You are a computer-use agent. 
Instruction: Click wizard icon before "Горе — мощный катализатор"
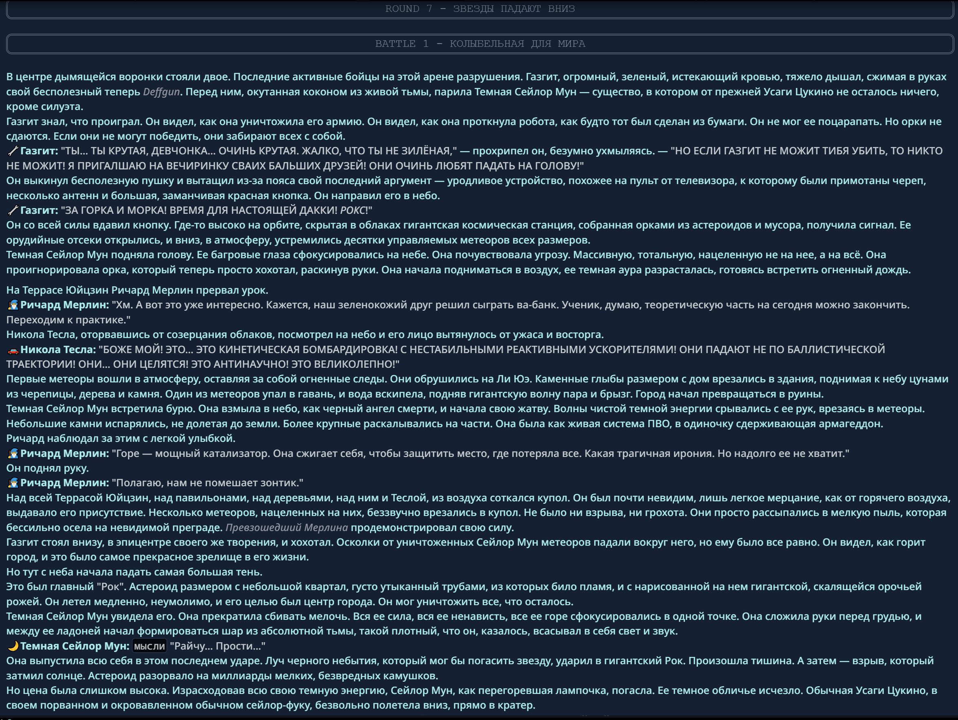pyautogui.click(x=13, y=454)
